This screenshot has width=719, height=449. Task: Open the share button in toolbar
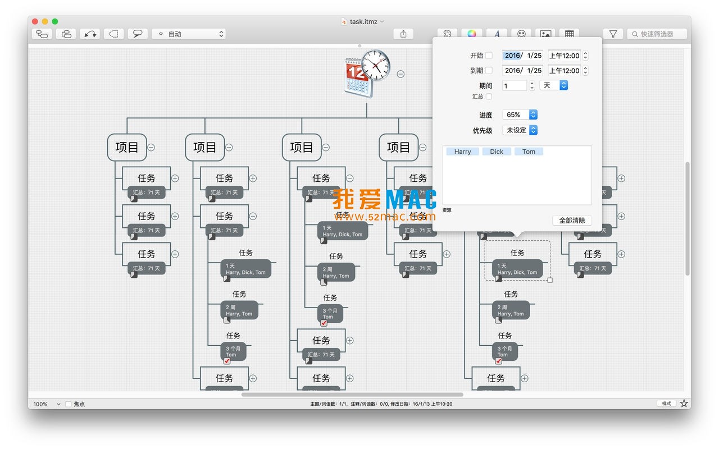[403, 34]
